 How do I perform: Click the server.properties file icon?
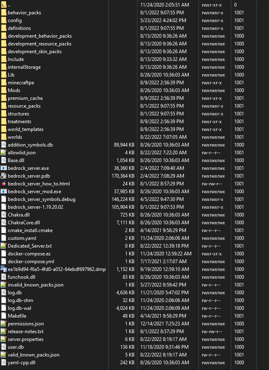pyautogui.click(x=4, y=339)
